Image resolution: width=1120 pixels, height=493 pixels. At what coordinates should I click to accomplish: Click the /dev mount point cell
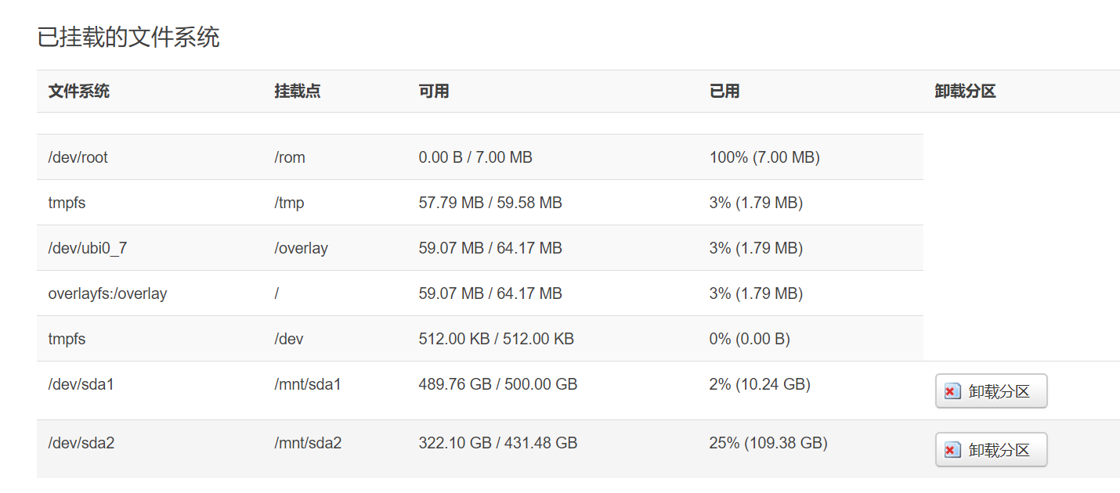point(289,339)
